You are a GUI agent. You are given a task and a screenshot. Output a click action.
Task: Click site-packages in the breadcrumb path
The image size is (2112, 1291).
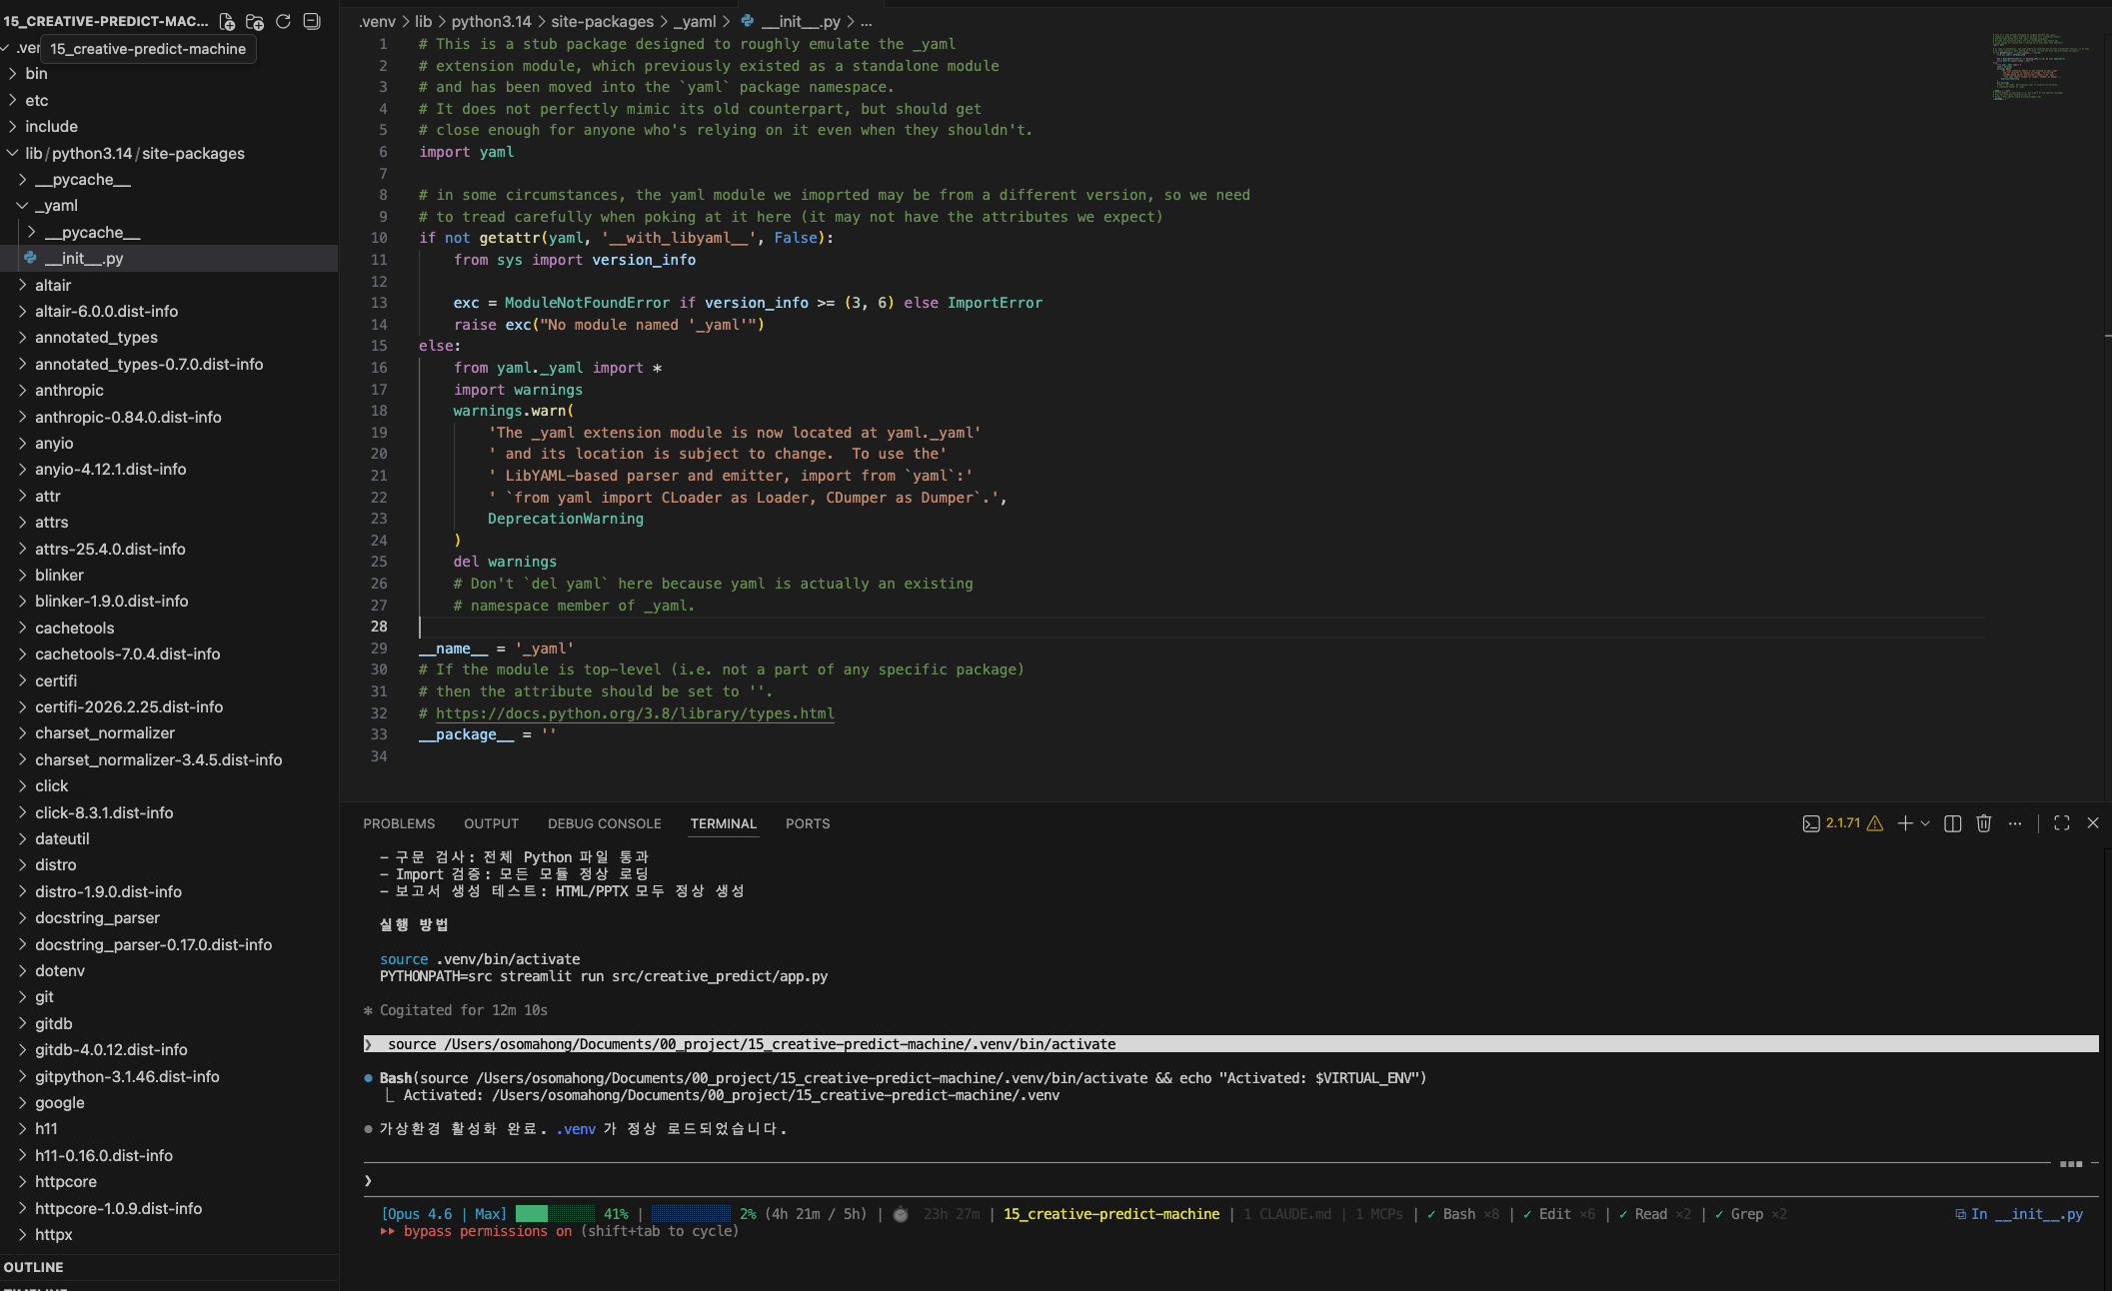(x=602, y=21)
